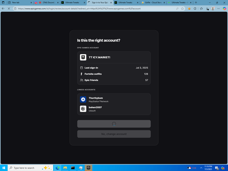
Task: Open browser Settings and more menu
Action: [x=218, y=9]
